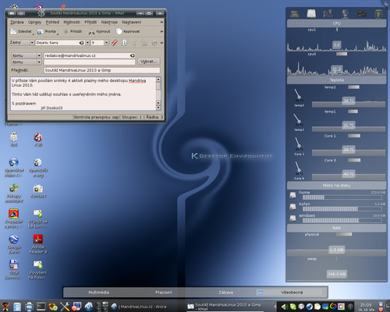Toggle Underline formatting in the composer
The width and height of the screenshot is (390, 312).
coord(144,43)
